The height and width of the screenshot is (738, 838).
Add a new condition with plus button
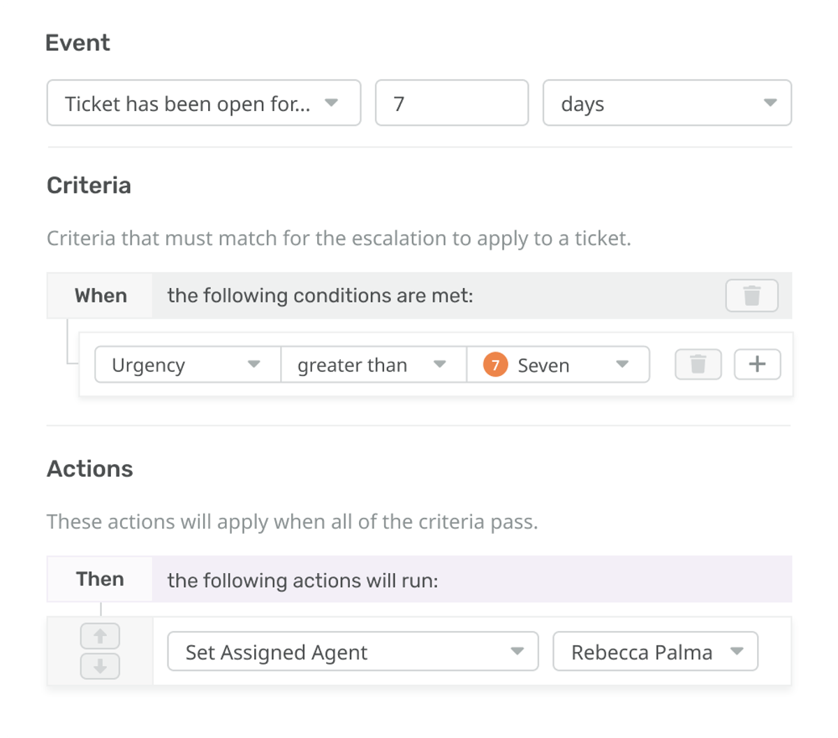click(x=757, y=364)
